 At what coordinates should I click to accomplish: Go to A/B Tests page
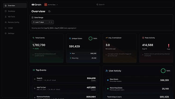(15, 17)
